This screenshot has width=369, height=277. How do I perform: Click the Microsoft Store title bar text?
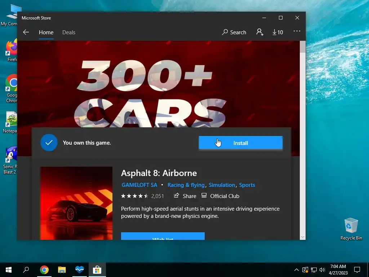coord(36,18)
